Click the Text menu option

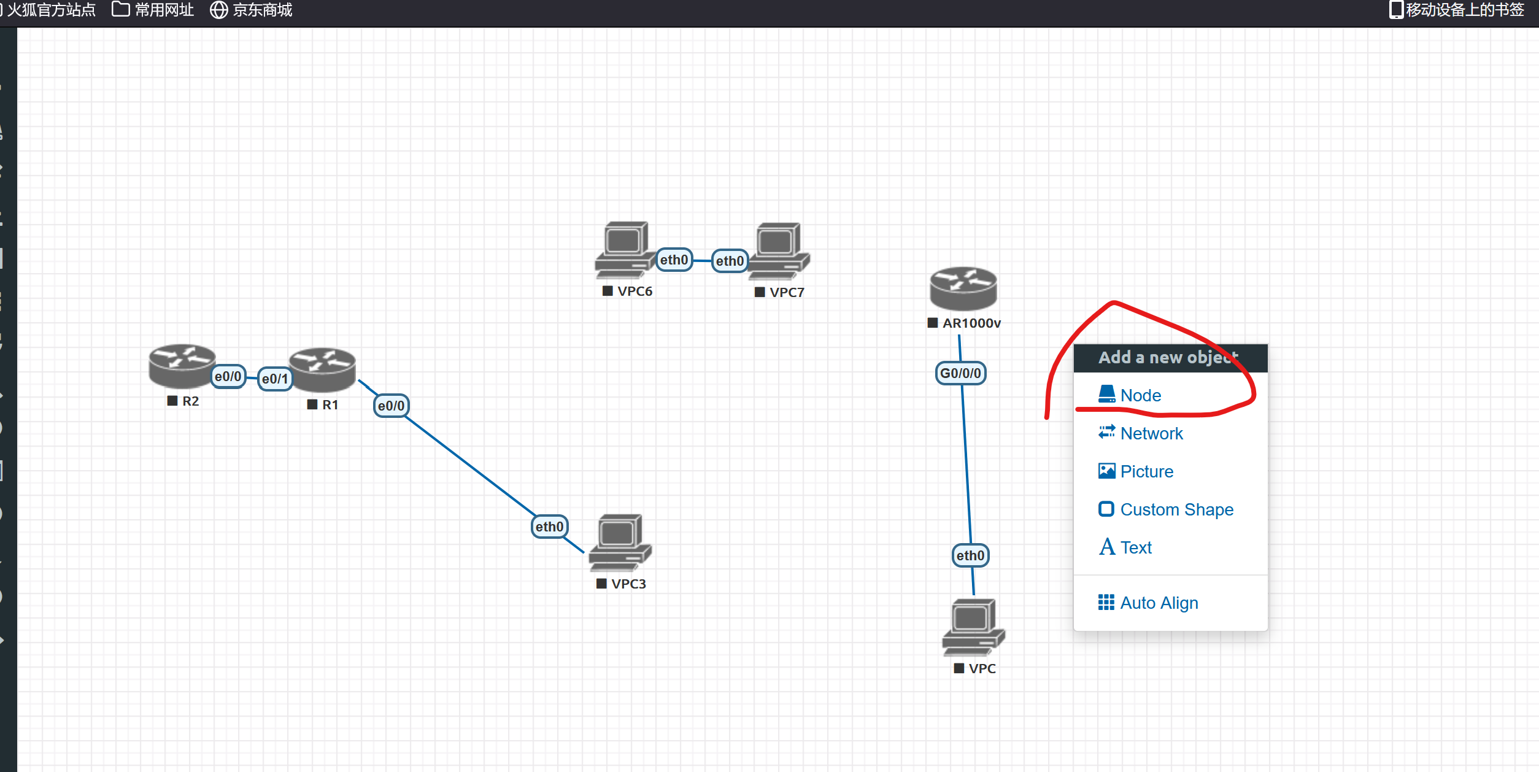point(1135,547)
